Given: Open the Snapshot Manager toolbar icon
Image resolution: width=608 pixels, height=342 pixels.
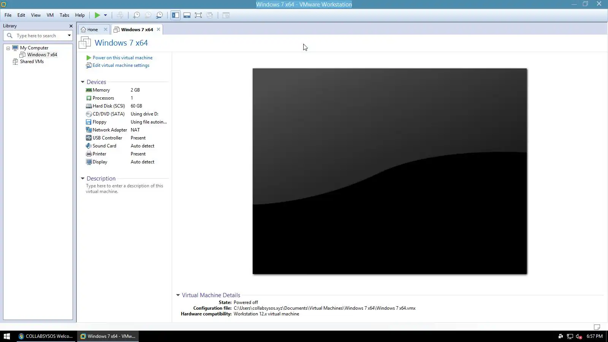Looking at the screenshot, I should coord(160,15).
